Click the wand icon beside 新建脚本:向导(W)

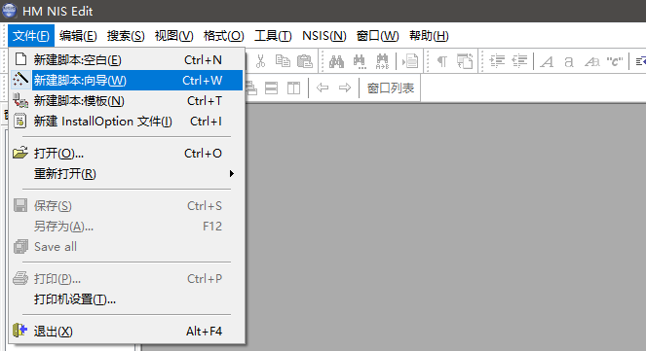[19, 80]
